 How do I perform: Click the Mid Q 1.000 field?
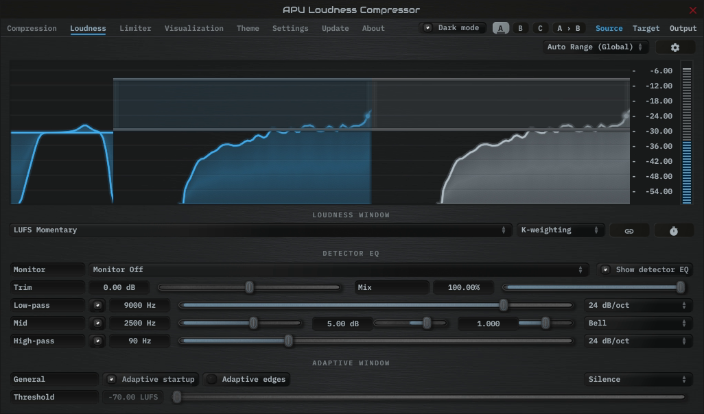click(488, 324)
